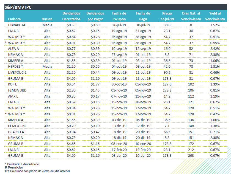The image size is (231, 174).
Task: Click the 05-nov-19 pago date
Action: point(143,90)
